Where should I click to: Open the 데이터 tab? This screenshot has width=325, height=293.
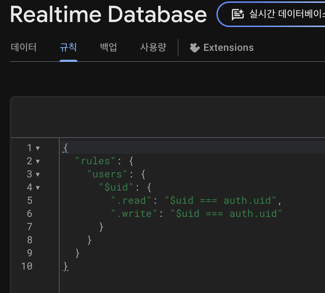(24, 47)
